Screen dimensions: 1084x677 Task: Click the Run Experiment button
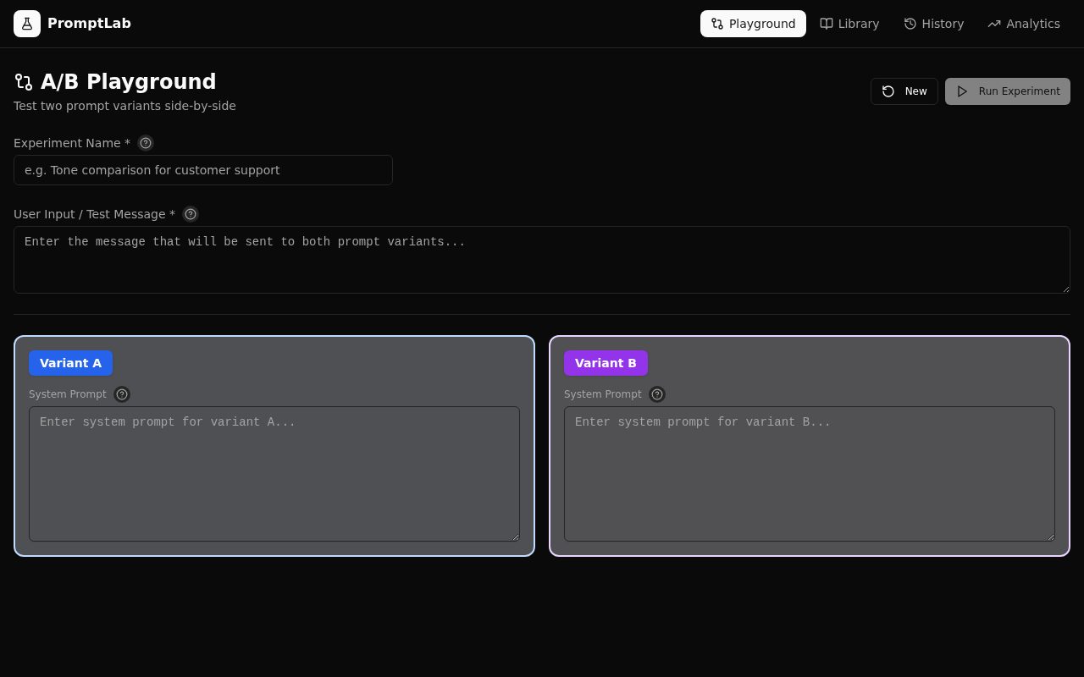pyautogui.click(x=1008, y=91)
